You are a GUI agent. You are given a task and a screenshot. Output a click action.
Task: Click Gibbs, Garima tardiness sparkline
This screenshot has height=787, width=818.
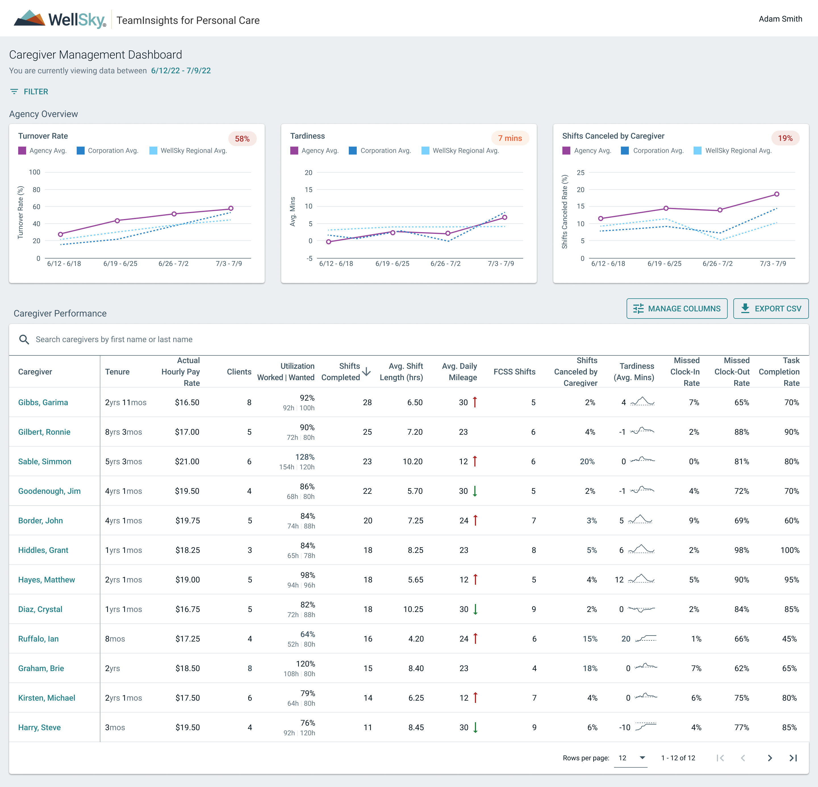[642, 401]
